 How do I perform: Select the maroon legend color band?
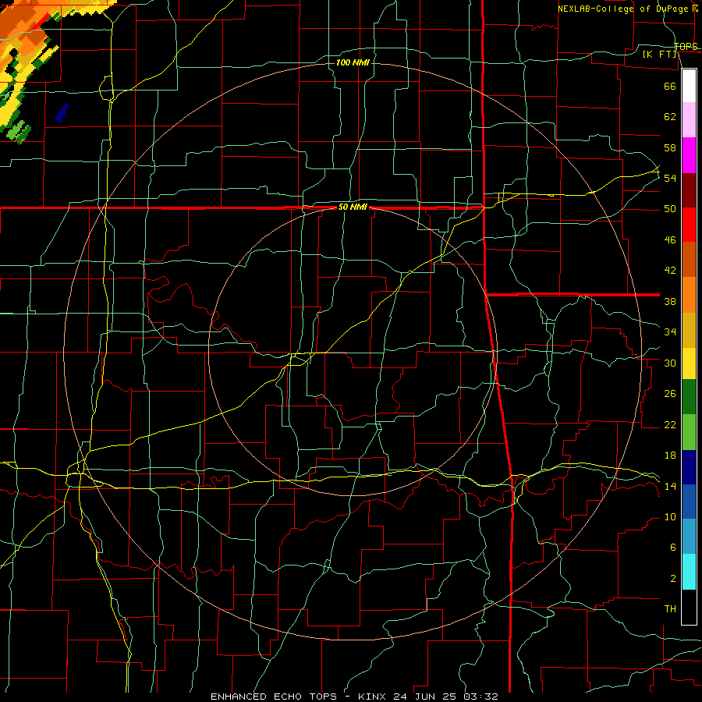689,190
